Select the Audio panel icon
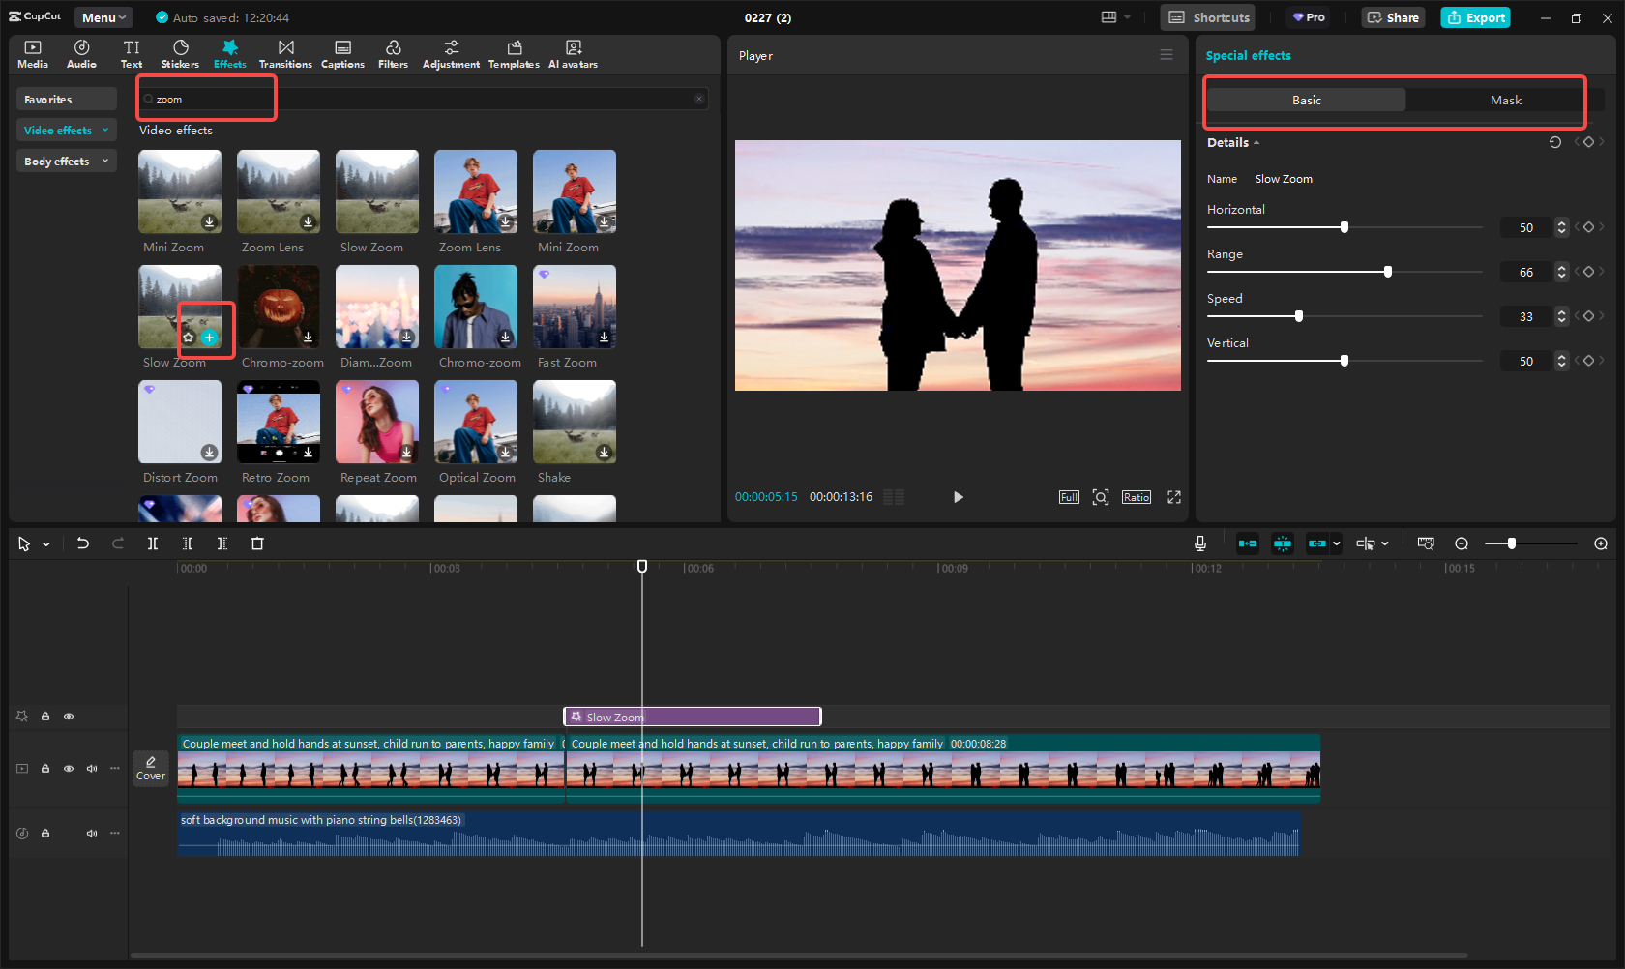1625x969 pixels. tap(81, 53)
